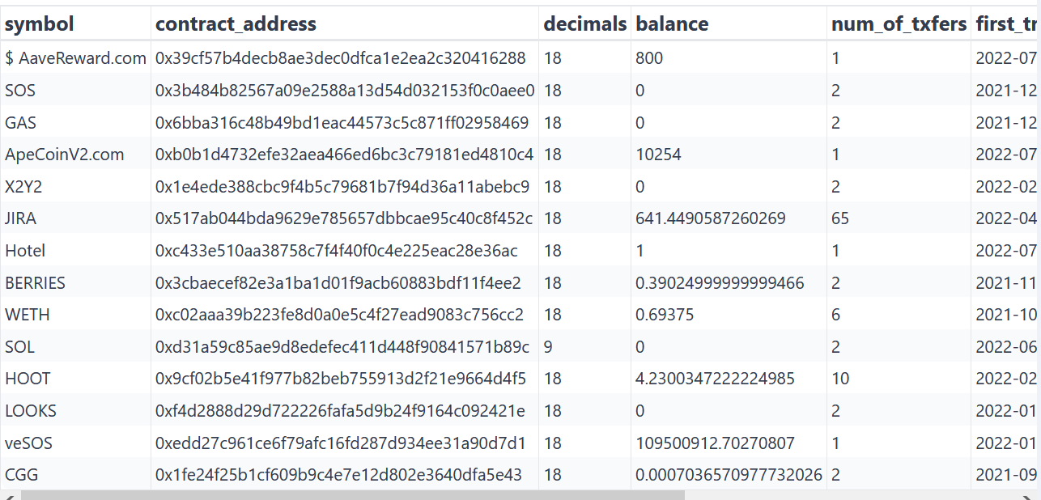Click address 0x6bba316c48b49bd1eac44573c5c871ff02958469
The width and height of the screenshot is (1041, 500).
click(x=342, y=123)
